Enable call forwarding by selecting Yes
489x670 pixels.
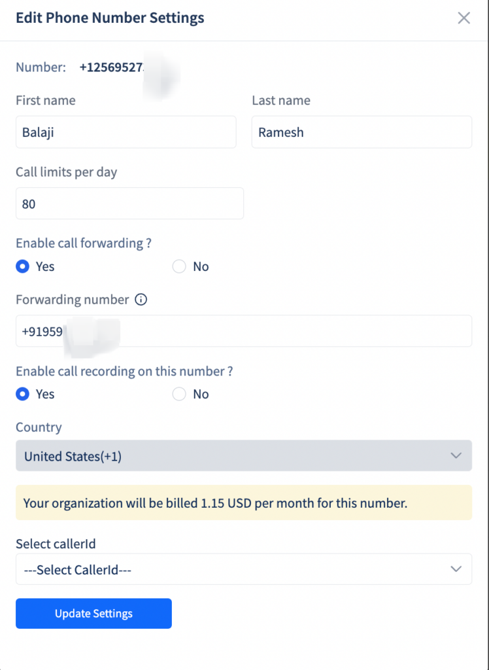[21, 266]
